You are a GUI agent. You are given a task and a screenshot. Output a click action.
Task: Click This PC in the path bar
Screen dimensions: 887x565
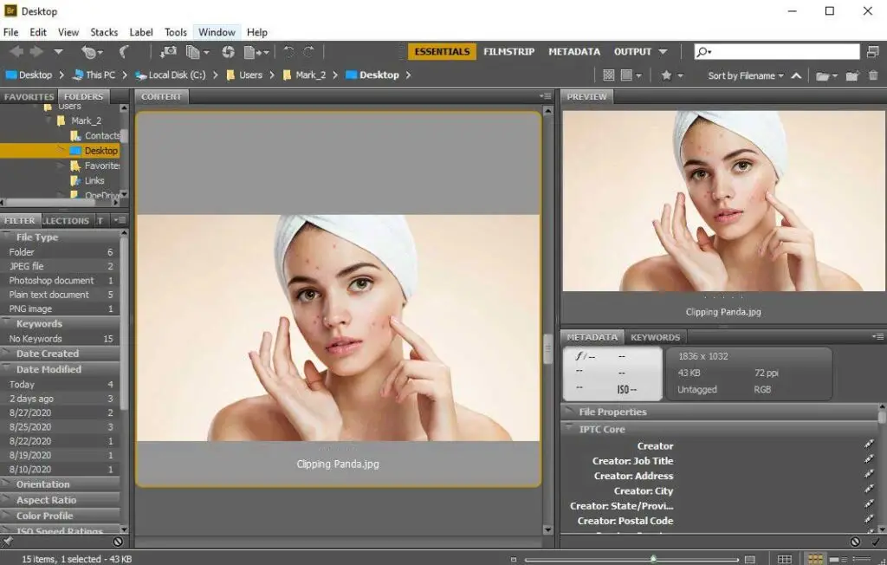[94, 75]
